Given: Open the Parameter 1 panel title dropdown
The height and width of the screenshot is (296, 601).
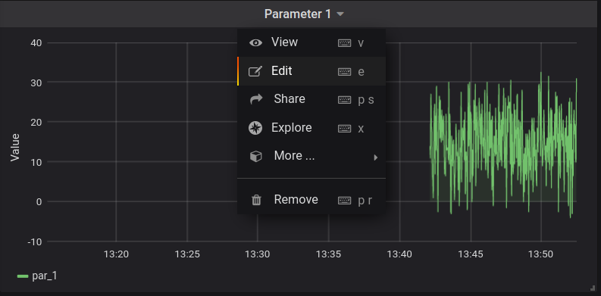Looking at the screenshot, I should tap(304, 14).
